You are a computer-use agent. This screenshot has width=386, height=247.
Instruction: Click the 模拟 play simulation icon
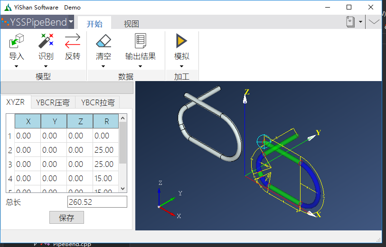(182, 41)
